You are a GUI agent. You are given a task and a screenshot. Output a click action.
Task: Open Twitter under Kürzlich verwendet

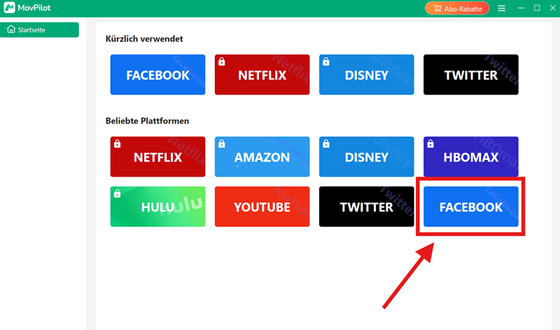[470, 75]
